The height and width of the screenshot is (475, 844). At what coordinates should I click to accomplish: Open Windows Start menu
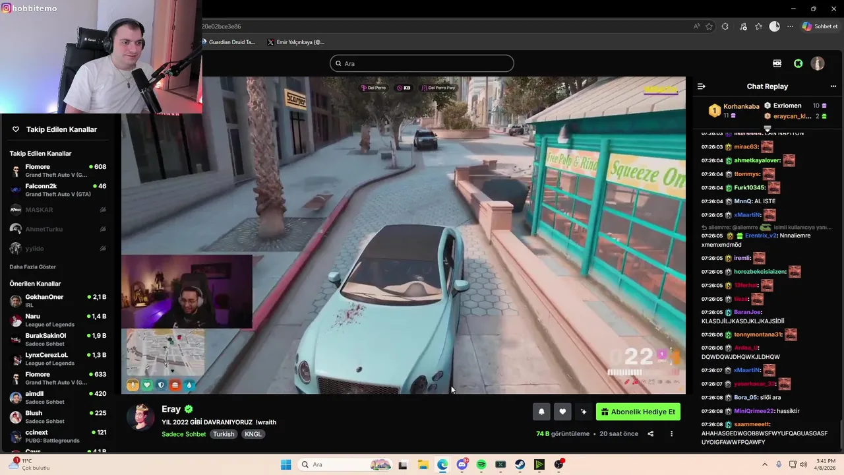286,464
